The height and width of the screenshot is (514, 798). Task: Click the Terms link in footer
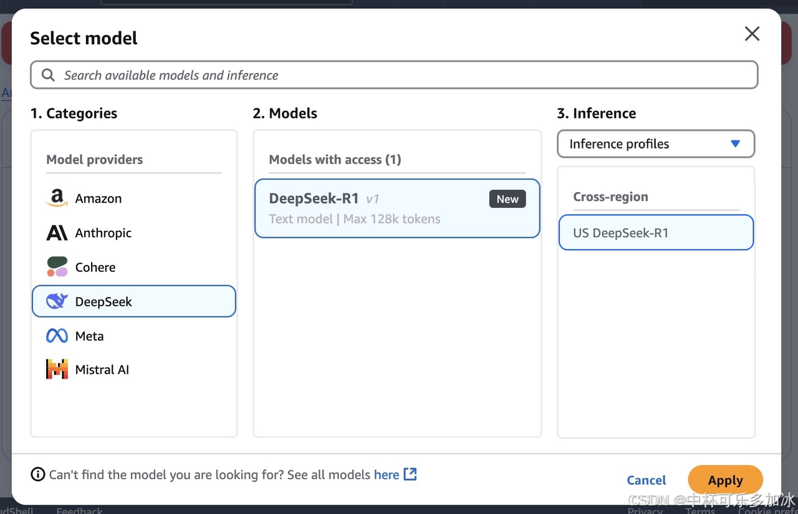coord(700,510)
